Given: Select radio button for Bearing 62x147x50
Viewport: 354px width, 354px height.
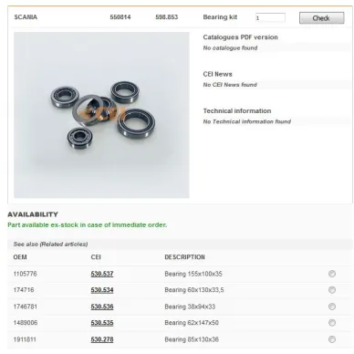Looking at the screenshot, I should point(332,323).
